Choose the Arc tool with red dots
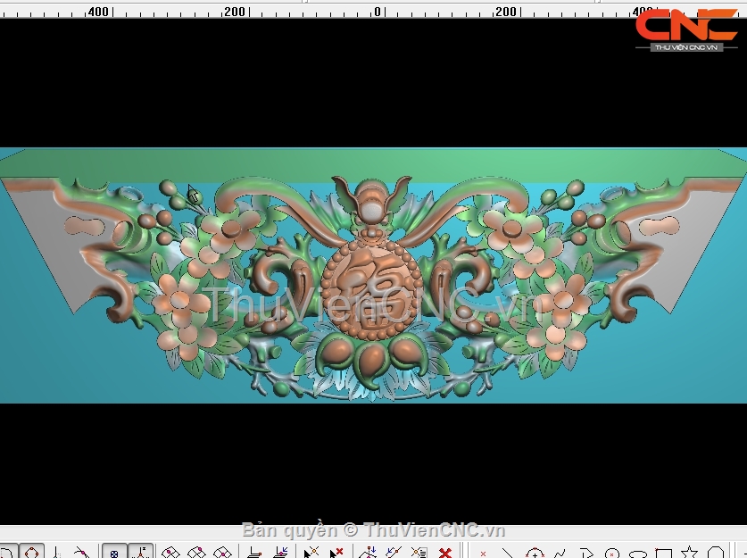 point(534,553)
